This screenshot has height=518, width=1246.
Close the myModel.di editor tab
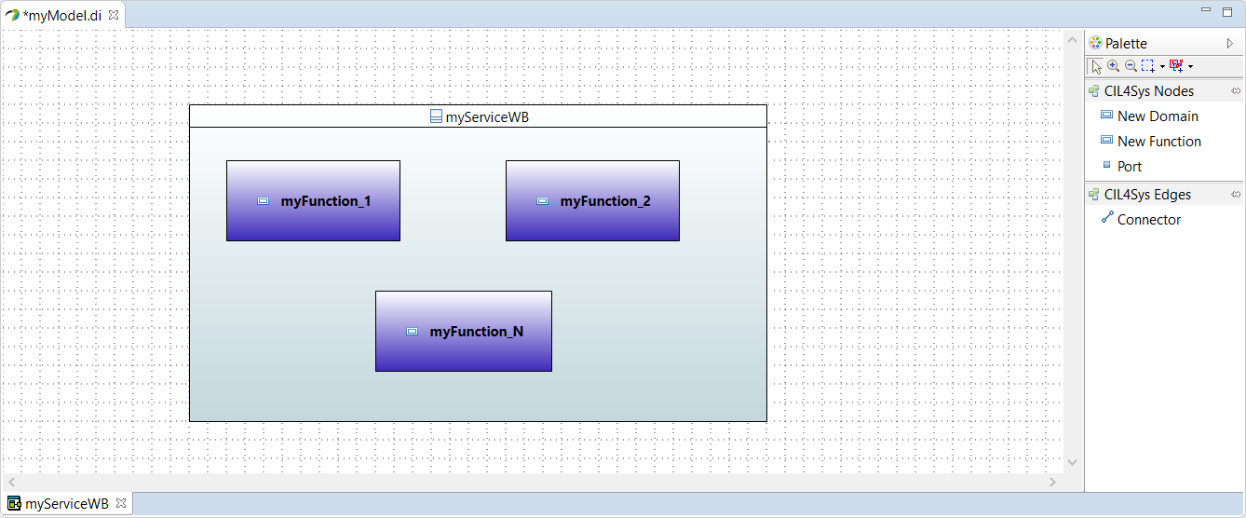tap(114, 15)
